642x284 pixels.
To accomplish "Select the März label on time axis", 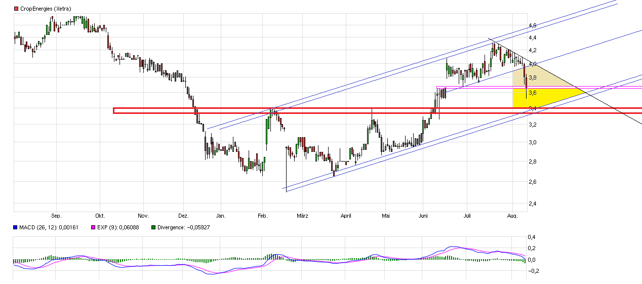I will (x=303, y=216).
